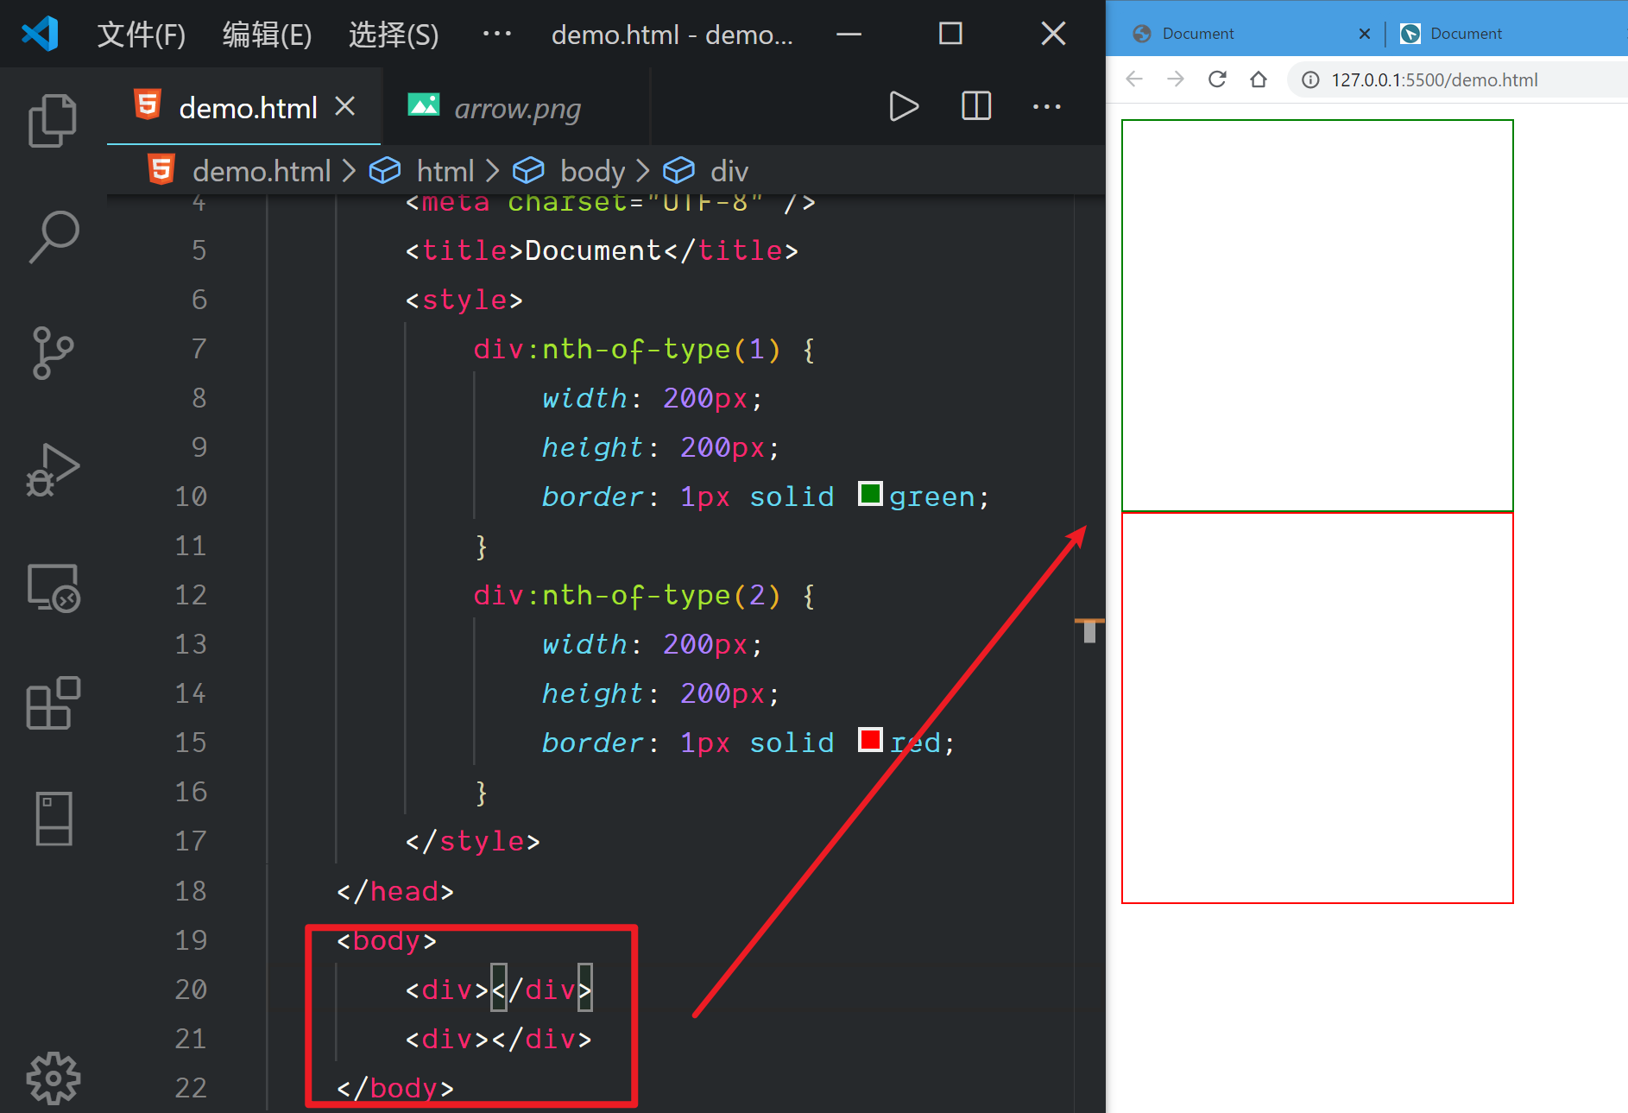The width and height of the screenshot is (1628, 1113).
Task: Click line number 12 in the gutter
Action: click(x=191, y=595)
